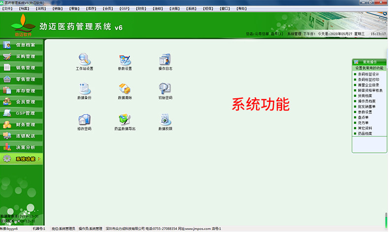The width and height of the screenshot is (389, 232).
Task: Click the 系统功能 gear icon in sidebar
Action: [x=7, y=158]
